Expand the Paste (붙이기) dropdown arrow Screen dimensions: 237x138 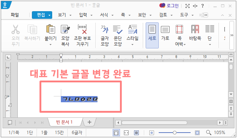(50, 44)
